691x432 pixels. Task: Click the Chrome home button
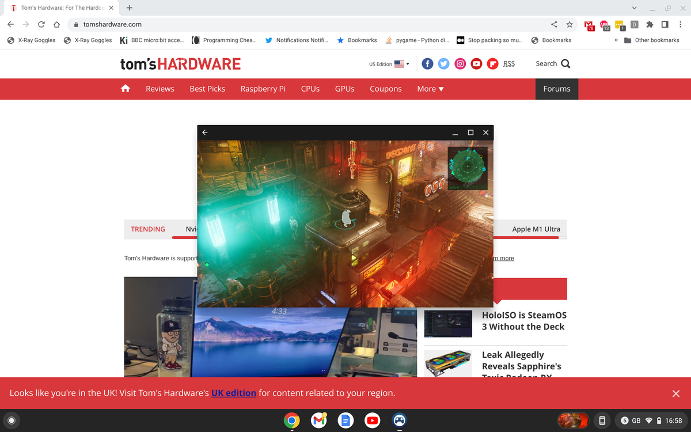coord(56,24)
